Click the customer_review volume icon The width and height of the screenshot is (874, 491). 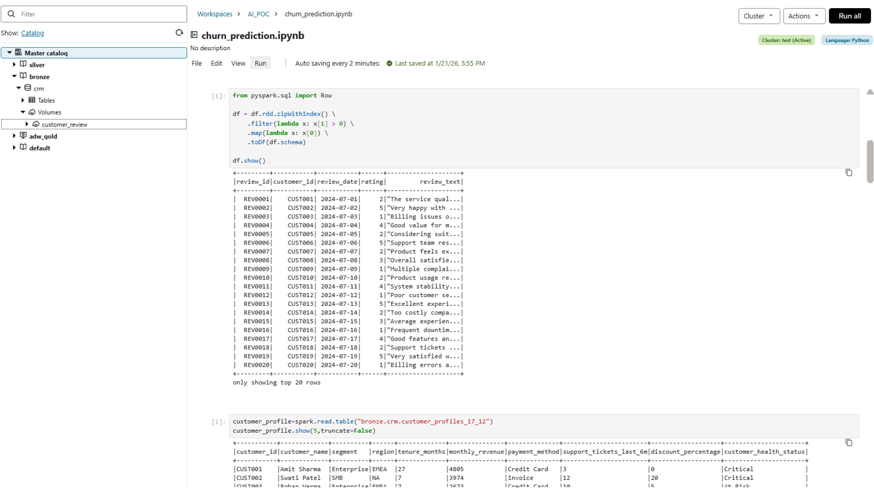coord(36,124)
